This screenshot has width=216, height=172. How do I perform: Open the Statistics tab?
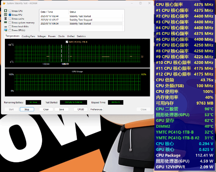pyautogui.click(x=81, y=36)
